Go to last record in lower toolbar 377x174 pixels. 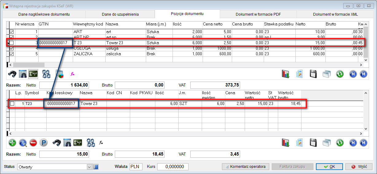[x=363, y=143]
